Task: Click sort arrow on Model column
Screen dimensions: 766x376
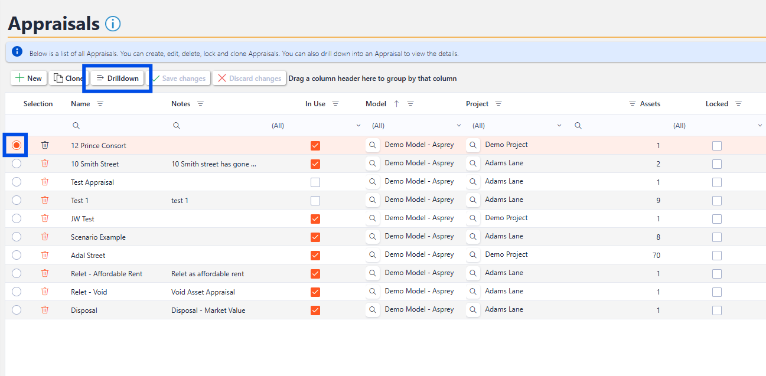Action: [396, 104]
